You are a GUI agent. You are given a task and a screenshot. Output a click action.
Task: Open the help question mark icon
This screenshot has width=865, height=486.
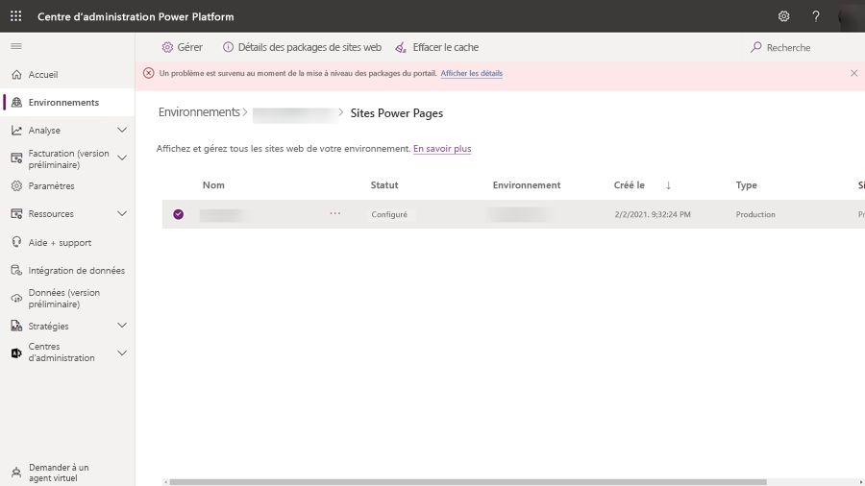click(x=815, y=16)
